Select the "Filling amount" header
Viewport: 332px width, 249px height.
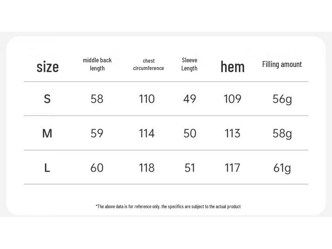282,64
